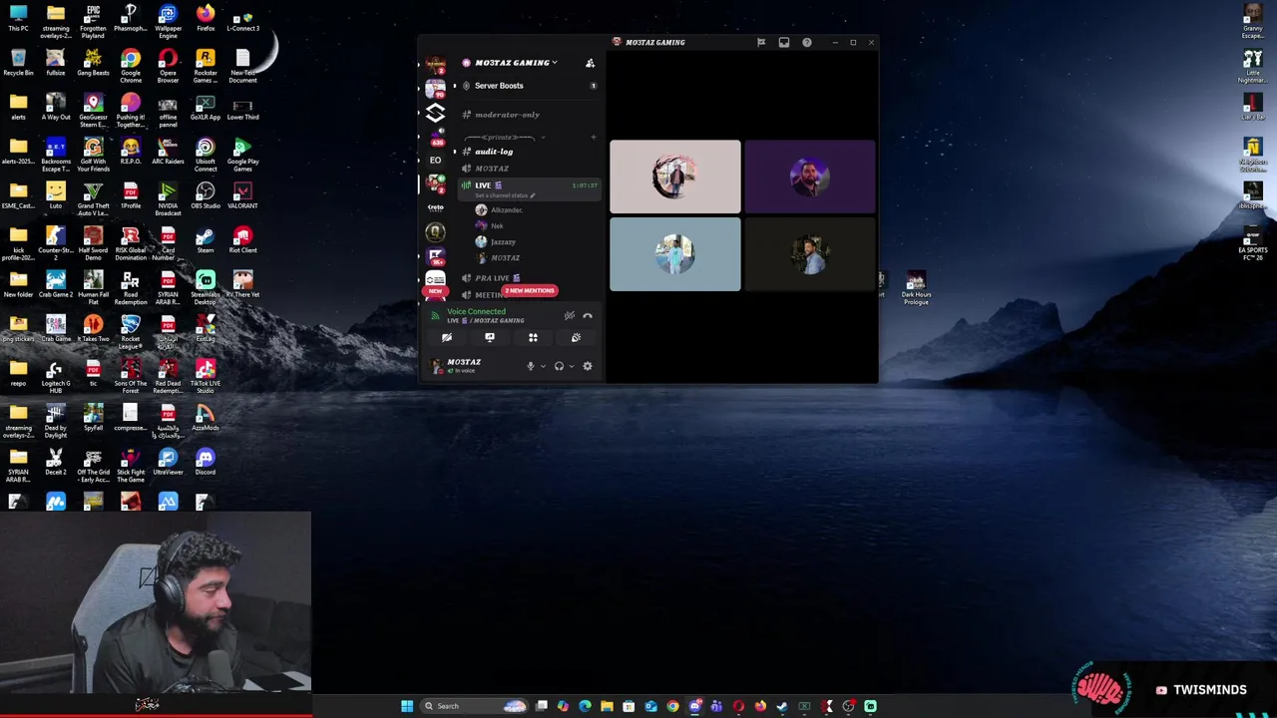Viewport: 1277px width, 718px height.
Task: Open Discord desktop shortcut
Action: click(x=206, y=461)
